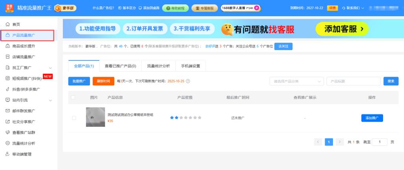The image size is (404, 170).
Task: Open 站内引流 in sidebar
Action: (x=20, y=100)
